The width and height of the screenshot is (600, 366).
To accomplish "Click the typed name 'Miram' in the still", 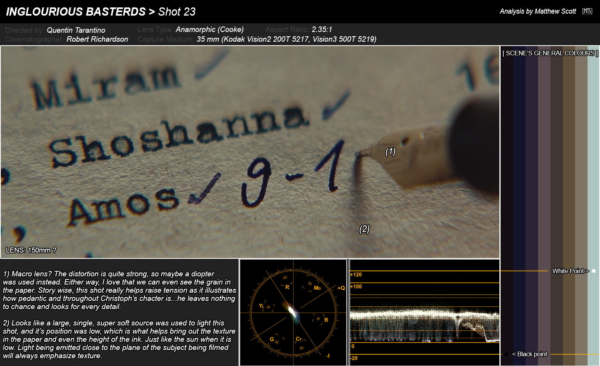I will point(105,87).
